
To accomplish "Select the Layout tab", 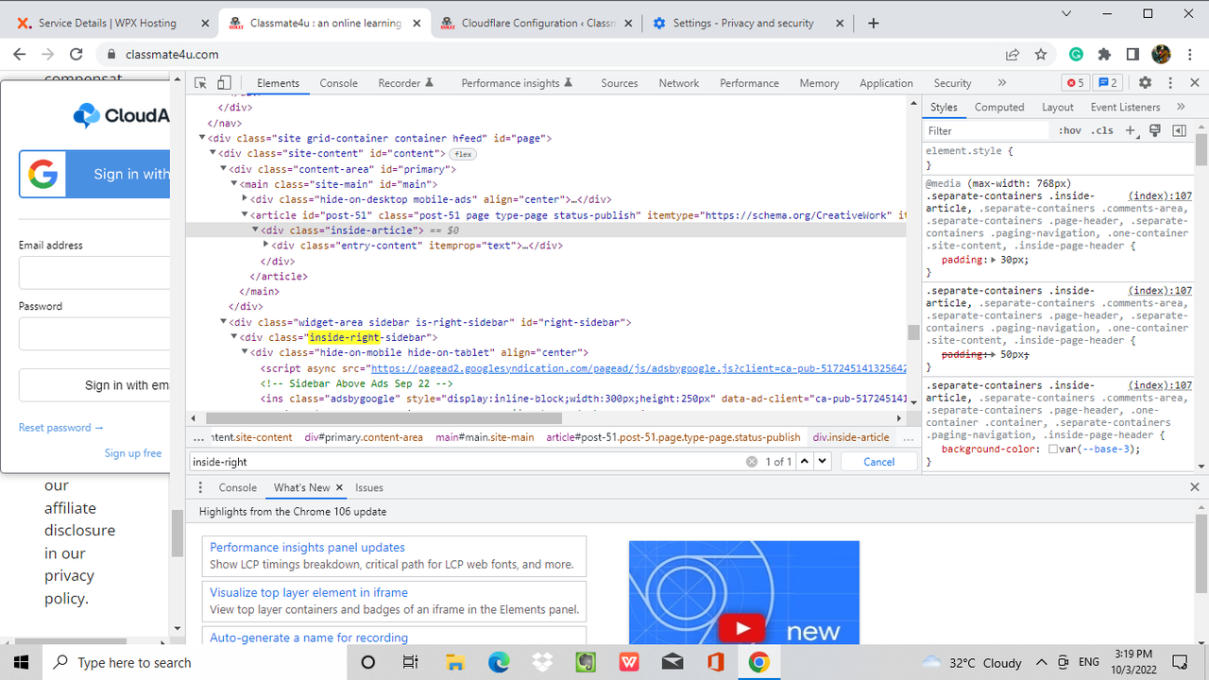I will (1058, 107).
